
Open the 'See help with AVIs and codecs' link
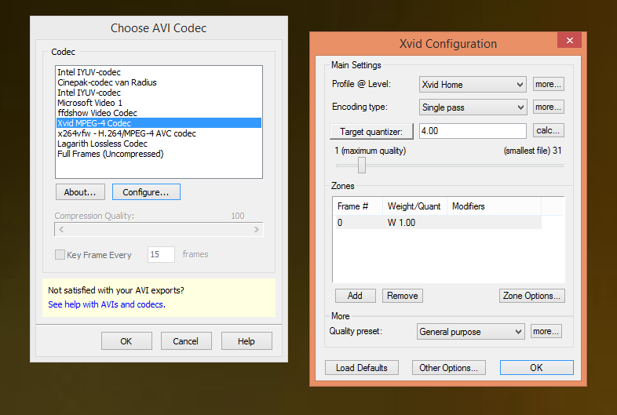click(107, 304)
